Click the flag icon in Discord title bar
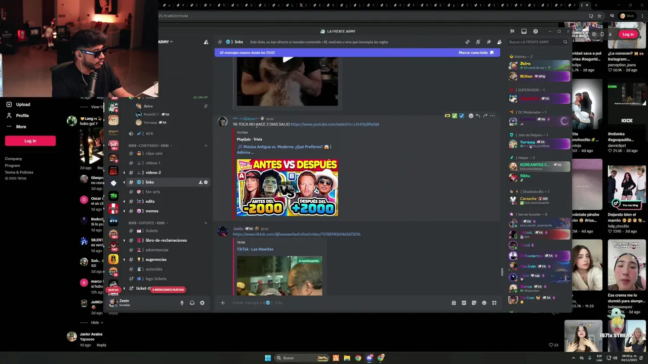This screenshot has width=648, height=364. 512,31
